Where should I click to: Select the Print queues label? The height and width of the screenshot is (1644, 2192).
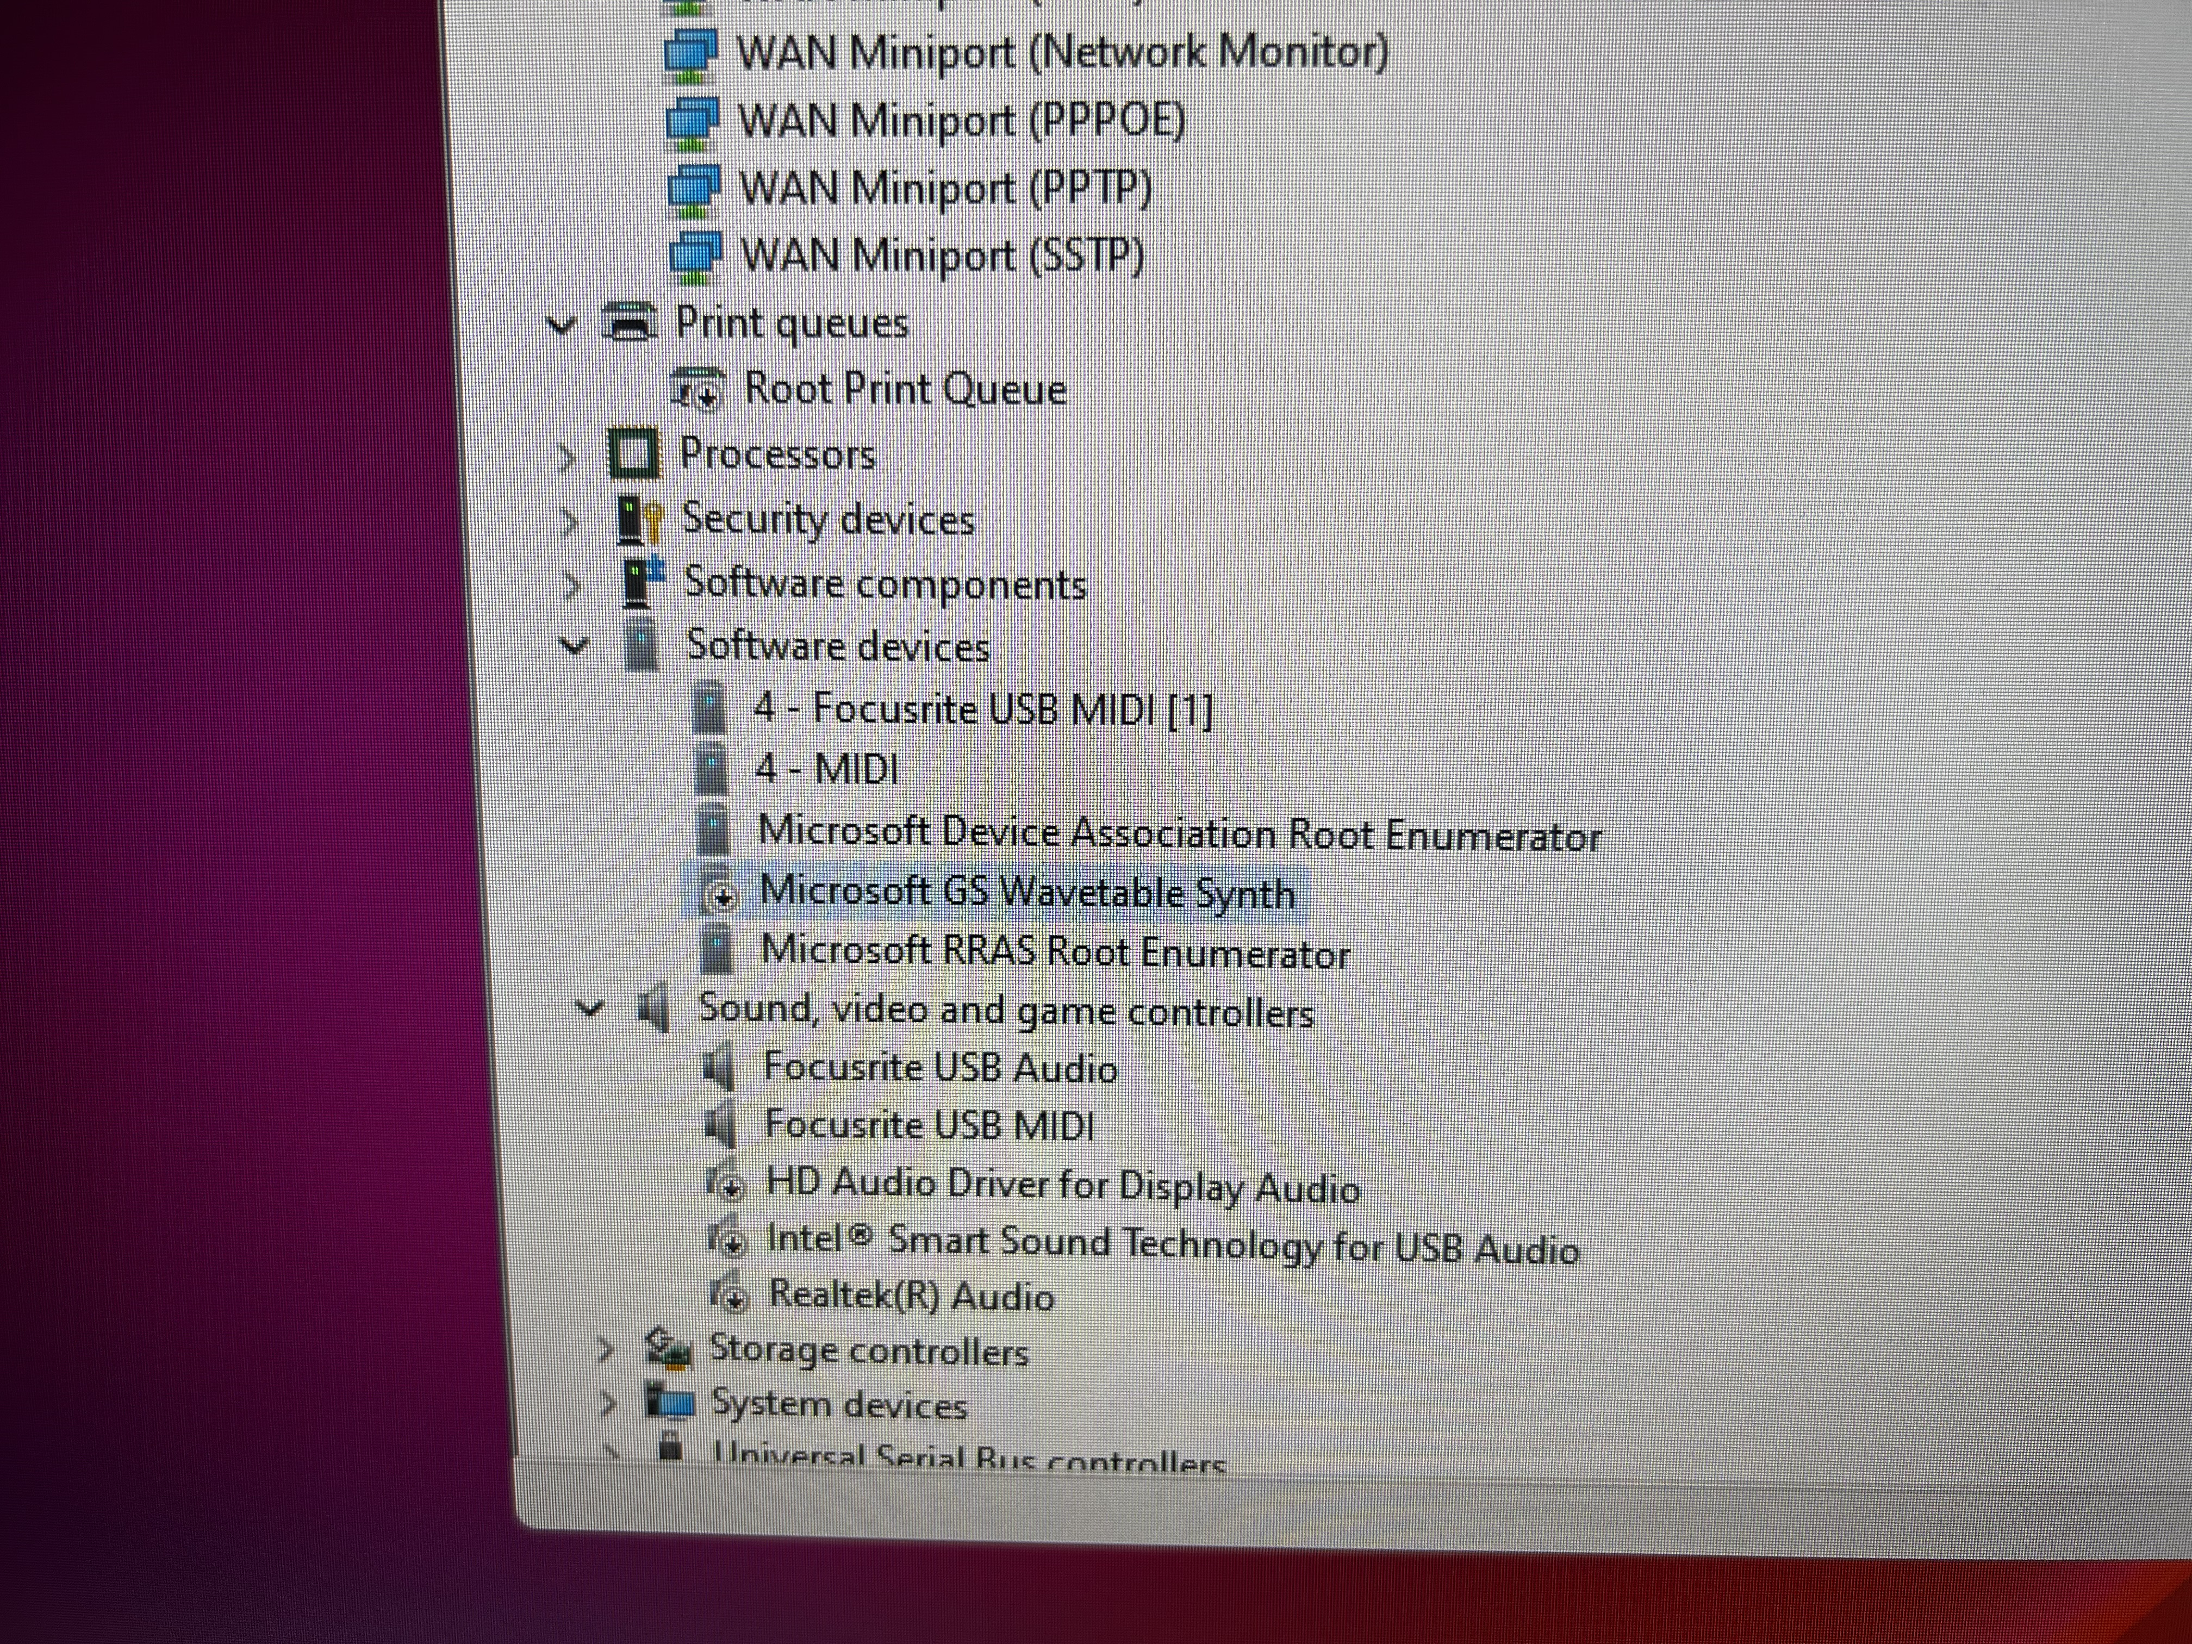(x=792, y=323)
